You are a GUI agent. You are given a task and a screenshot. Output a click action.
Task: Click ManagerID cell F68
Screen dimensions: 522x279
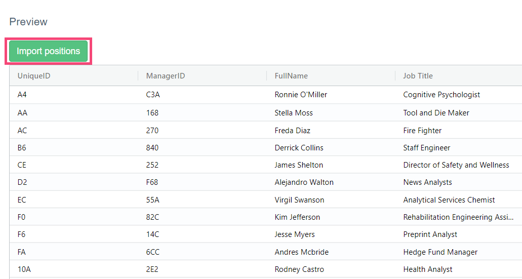click(x=152, y=182)
